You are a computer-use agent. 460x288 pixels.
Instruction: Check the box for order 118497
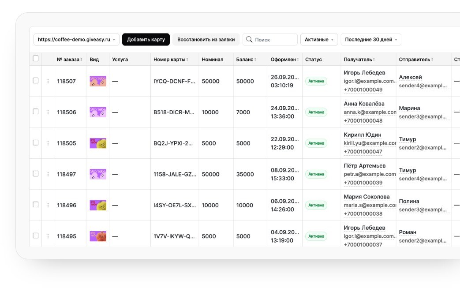[x=35, y=174]
